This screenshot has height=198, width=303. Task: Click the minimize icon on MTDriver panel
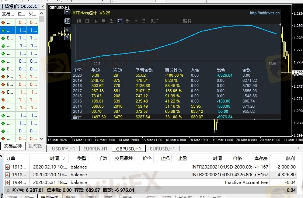[67, 12]
